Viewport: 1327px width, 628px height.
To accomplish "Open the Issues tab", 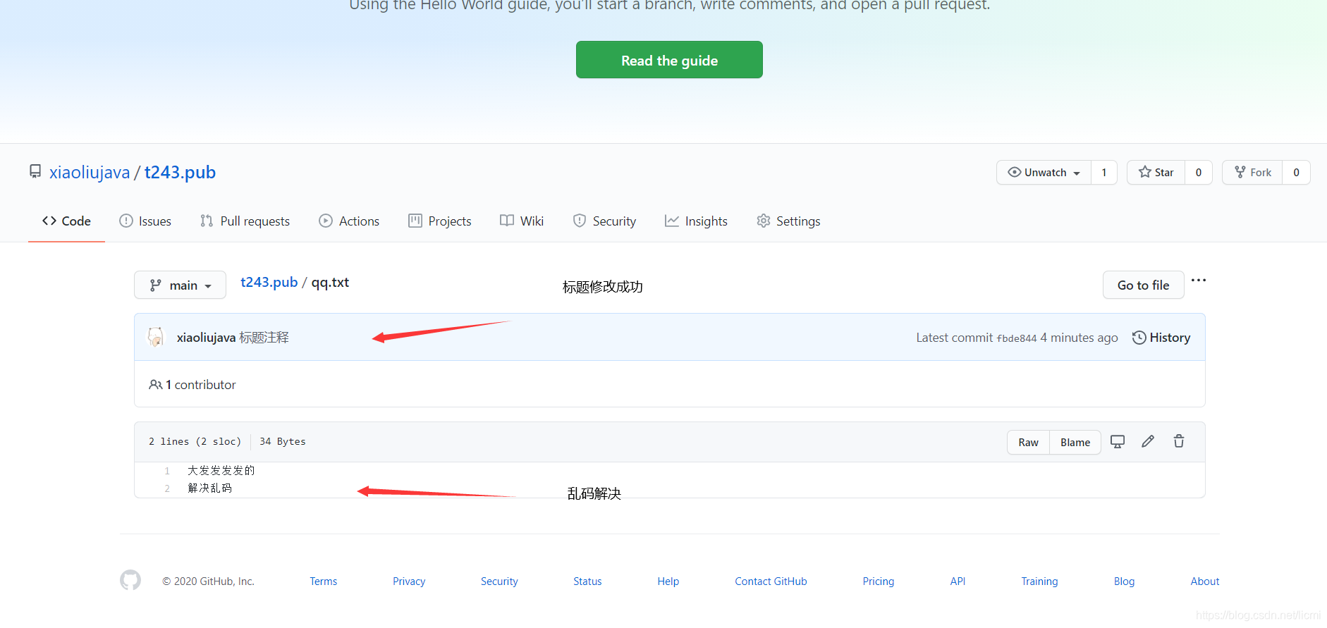I will point(145,221).
